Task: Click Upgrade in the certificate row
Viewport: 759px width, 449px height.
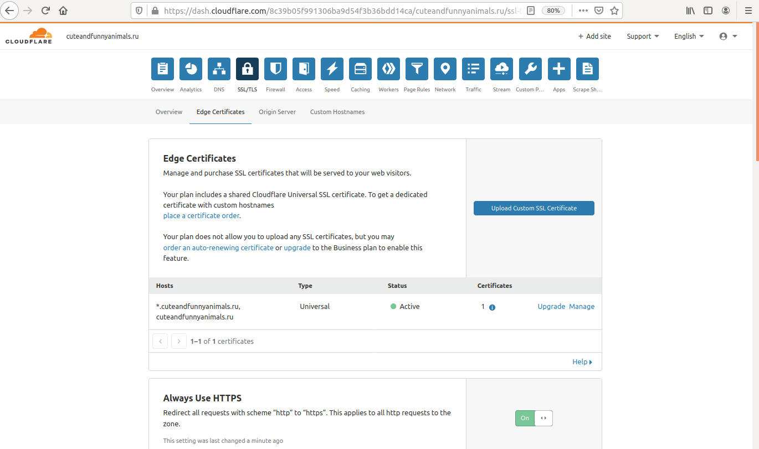Action: point(551,306)
